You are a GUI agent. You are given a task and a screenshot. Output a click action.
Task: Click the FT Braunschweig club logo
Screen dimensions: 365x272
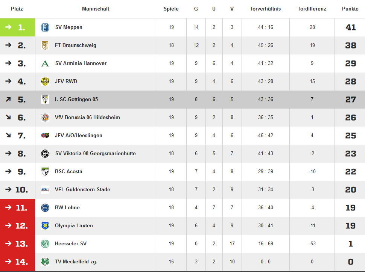pos(45,45)
